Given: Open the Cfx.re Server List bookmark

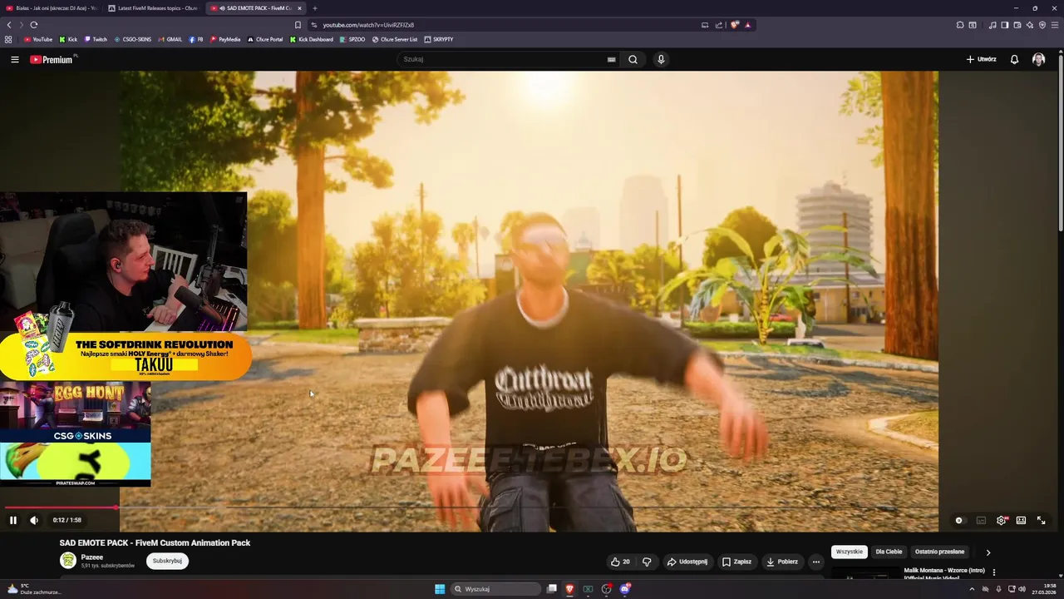Looking at the screenshot, I should 395,39.
